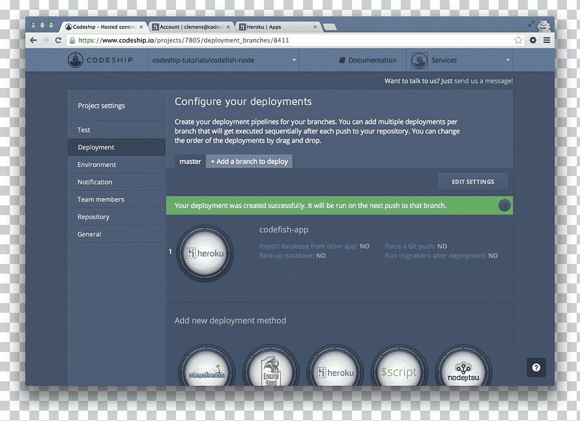Bookmark page with the star icon
Image resolution: width=580 pixels, height=421 pixels.
coord(518,40)
